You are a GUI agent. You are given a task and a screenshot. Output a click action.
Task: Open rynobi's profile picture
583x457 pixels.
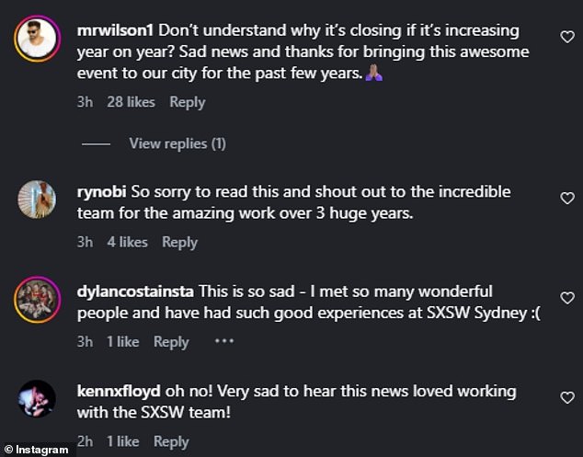click(37, 200)
